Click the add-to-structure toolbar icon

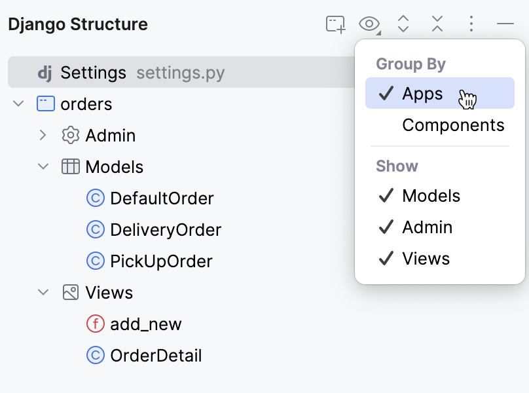coord(335,23)
